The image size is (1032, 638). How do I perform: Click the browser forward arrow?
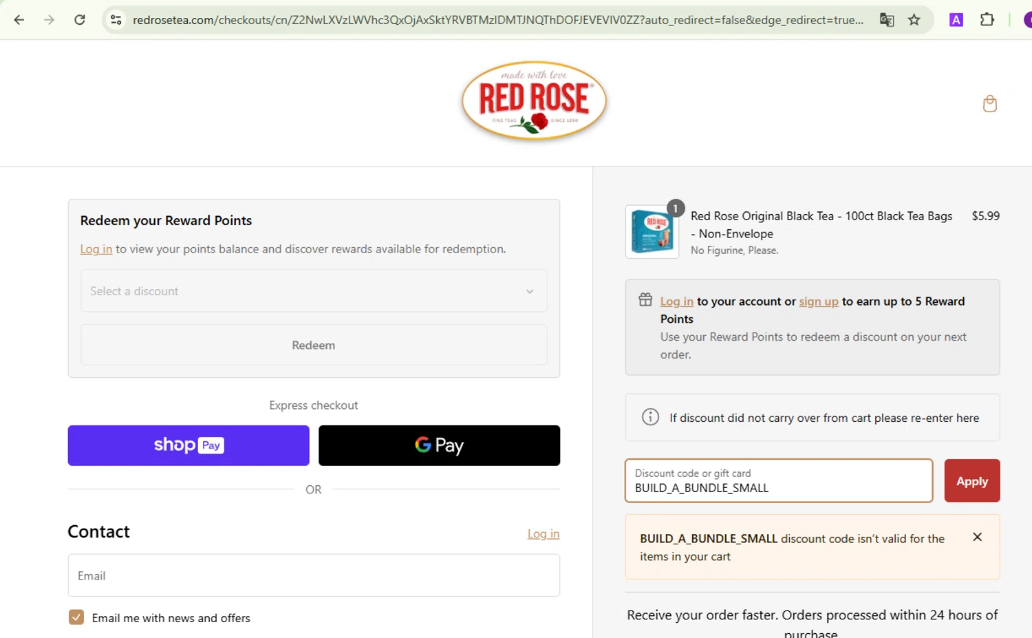(49, 20)
